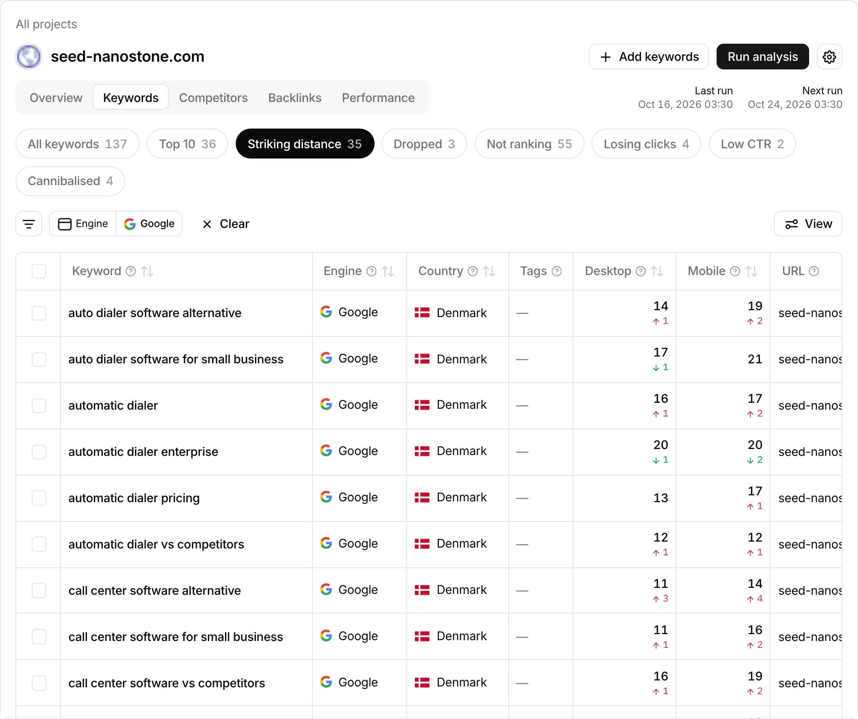
Task: Switch to the Overview tab
Action: tap(56, 98)
